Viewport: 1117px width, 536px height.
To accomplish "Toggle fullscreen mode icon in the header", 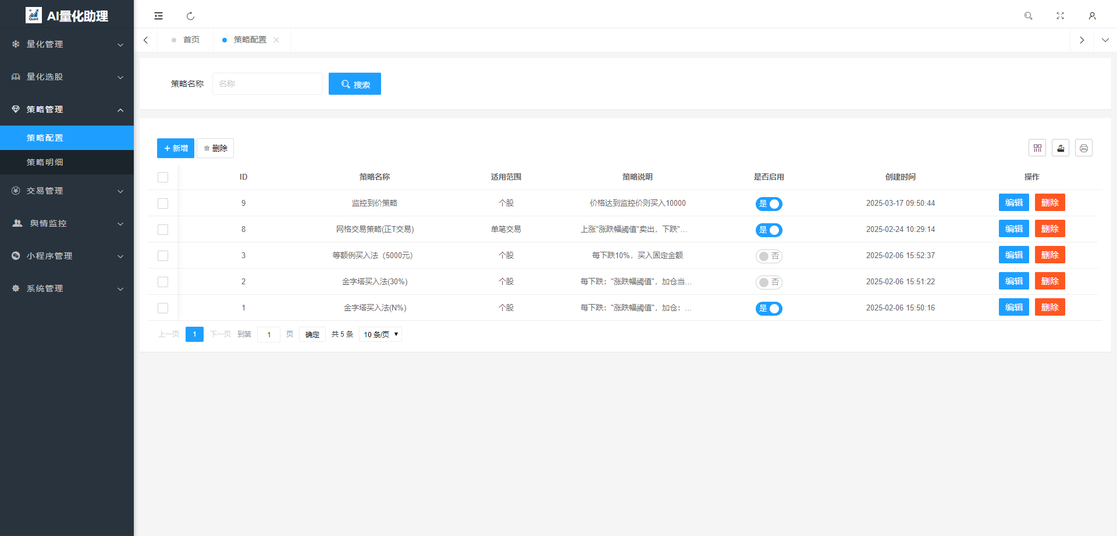I will tap(1060, 16).
